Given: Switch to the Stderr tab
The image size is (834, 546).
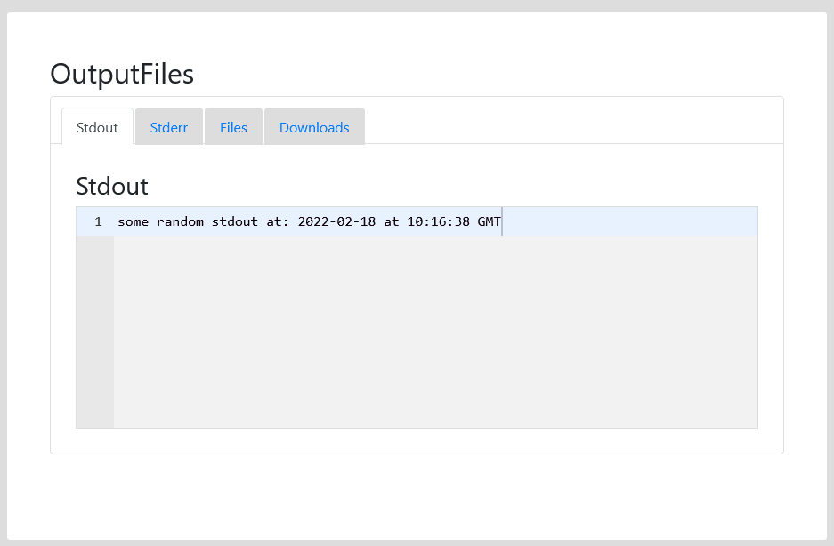Looking at the screenshot, I should tap(168, 127).
